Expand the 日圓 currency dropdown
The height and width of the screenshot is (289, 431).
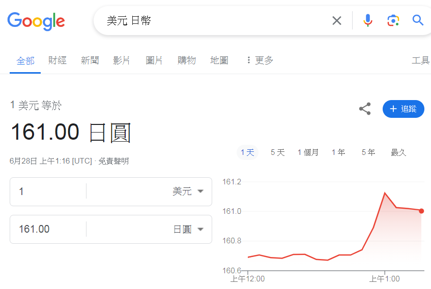tap(187, 229)
